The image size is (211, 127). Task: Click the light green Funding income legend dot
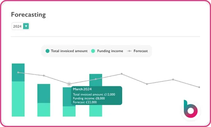93,51
